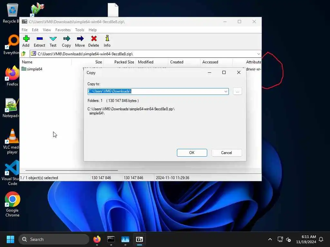The image size is (330, 247).
Task: Click the terminal taskbar icon
Action: point(111,239)
